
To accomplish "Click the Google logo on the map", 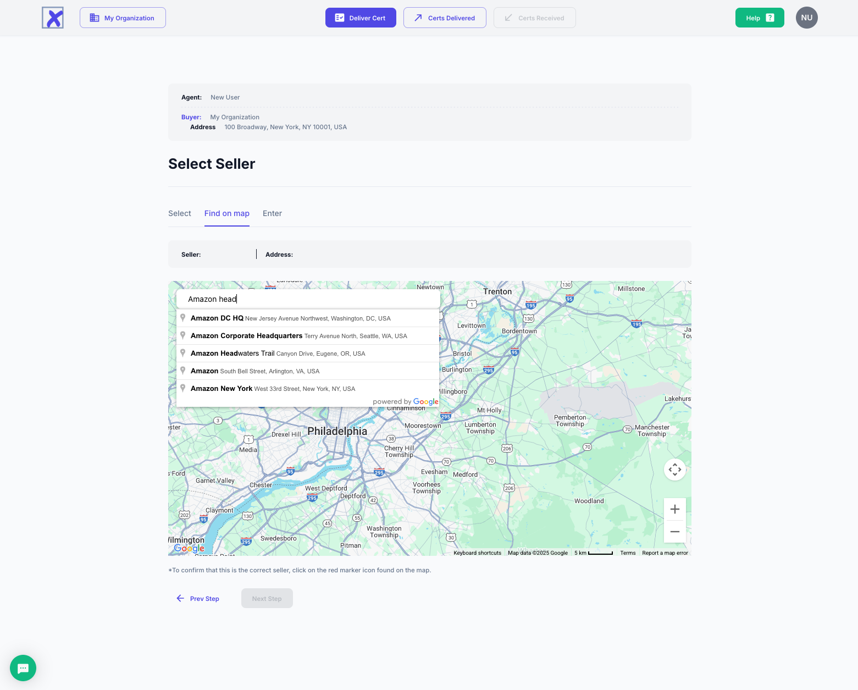I will click(189, 548).
